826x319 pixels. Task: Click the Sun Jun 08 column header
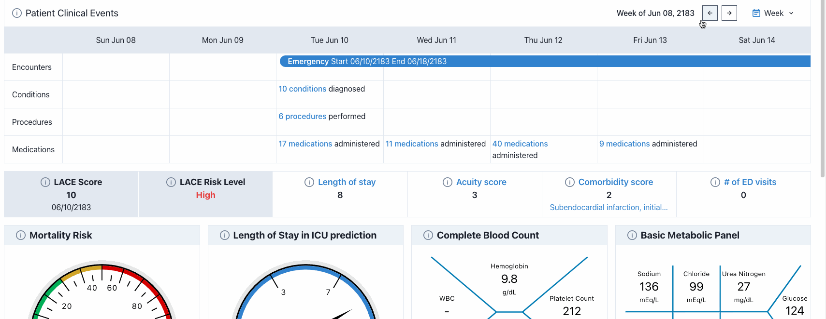(x=116, y=40)
